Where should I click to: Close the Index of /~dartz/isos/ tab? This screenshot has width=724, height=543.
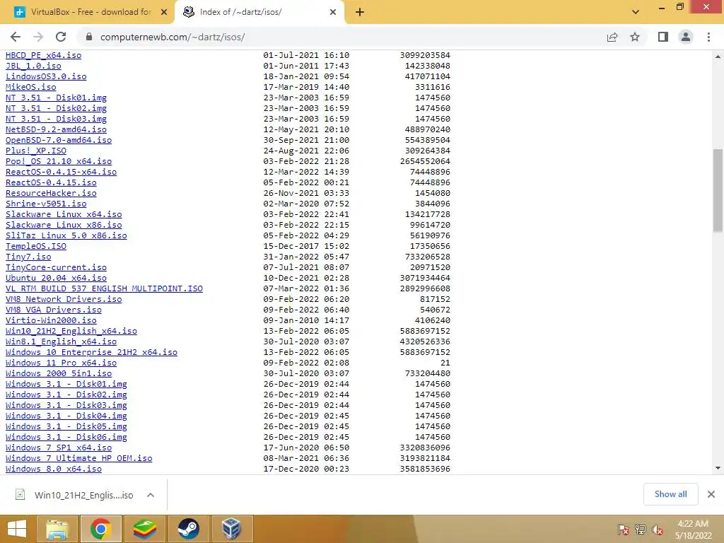tap(333, 13)
